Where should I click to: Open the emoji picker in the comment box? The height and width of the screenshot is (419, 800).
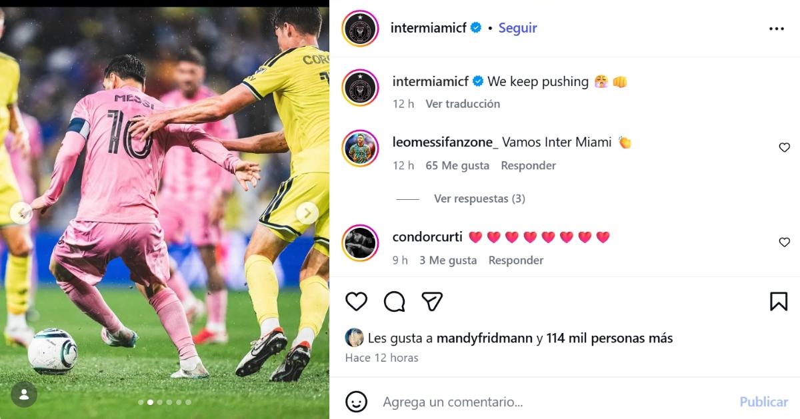pyautogui.click(x=356, y=402)
